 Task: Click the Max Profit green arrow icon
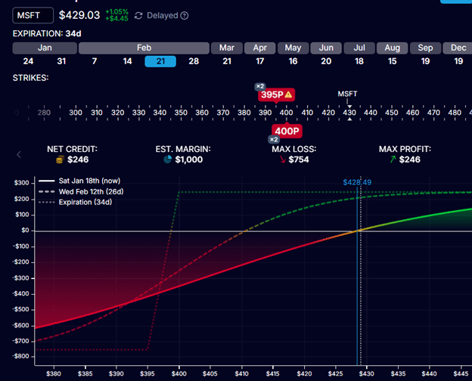click(393, 160)
